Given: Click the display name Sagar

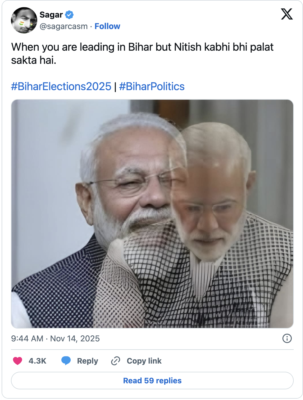Looking at the screenshot, I should coord(51,15).
